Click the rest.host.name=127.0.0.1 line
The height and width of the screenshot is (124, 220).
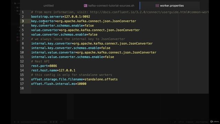53,70
